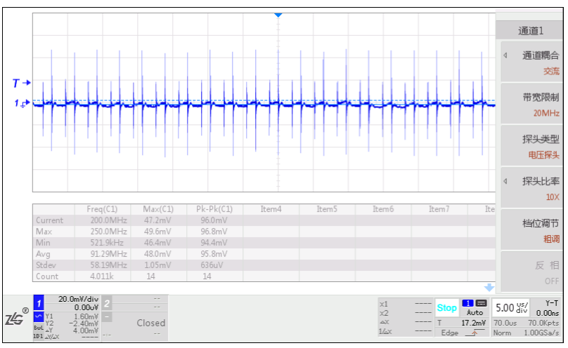Viewport: 568px width, 348px height.
Task: Click the ZLG logo
Action: (x=17, y=316)
